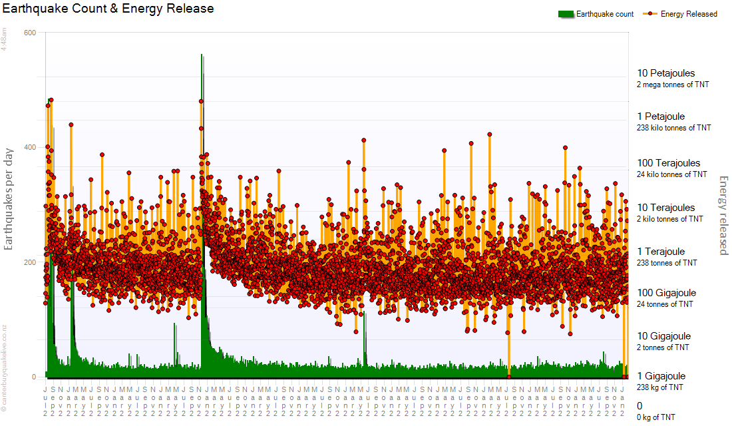Select the chart title "Earthquake Count & Energy Release"

(108, 9)
